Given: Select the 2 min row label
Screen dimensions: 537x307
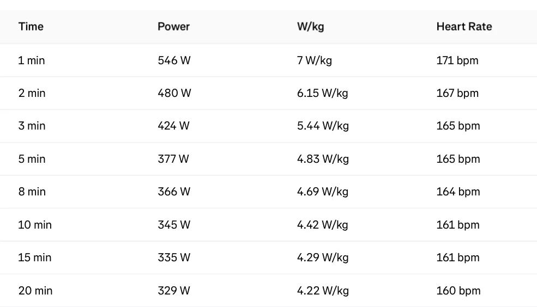Looking at the screenshot, I should 32,93.
